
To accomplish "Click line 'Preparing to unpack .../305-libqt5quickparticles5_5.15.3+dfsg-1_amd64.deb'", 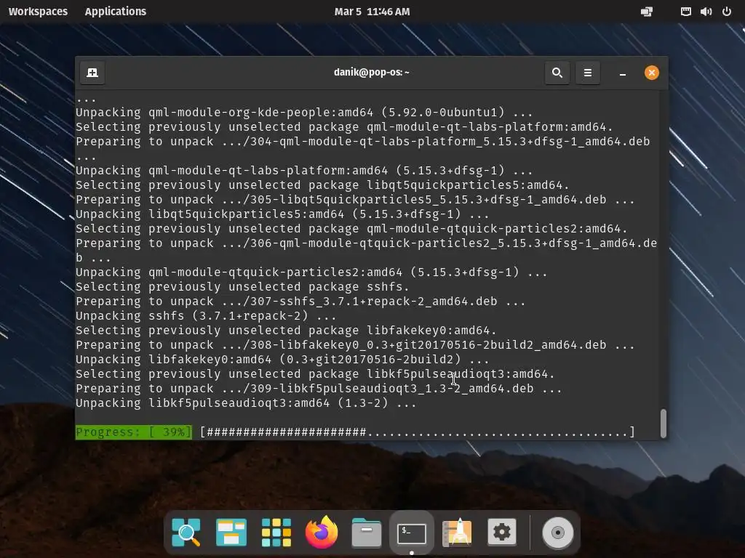I will click(340, 200).
